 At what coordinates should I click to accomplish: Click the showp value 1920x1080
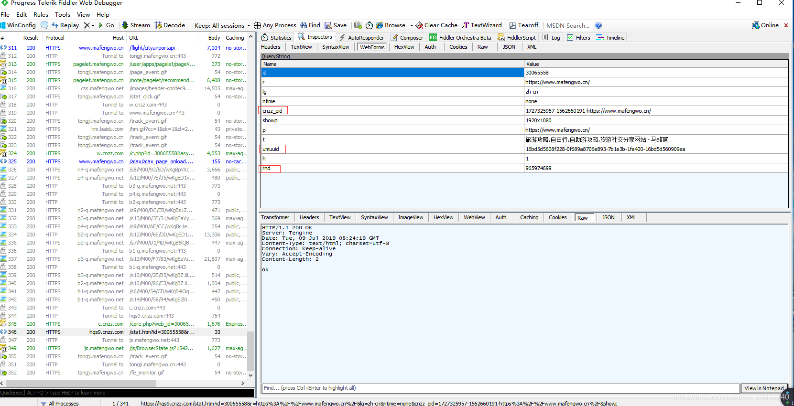coord(538,120)
